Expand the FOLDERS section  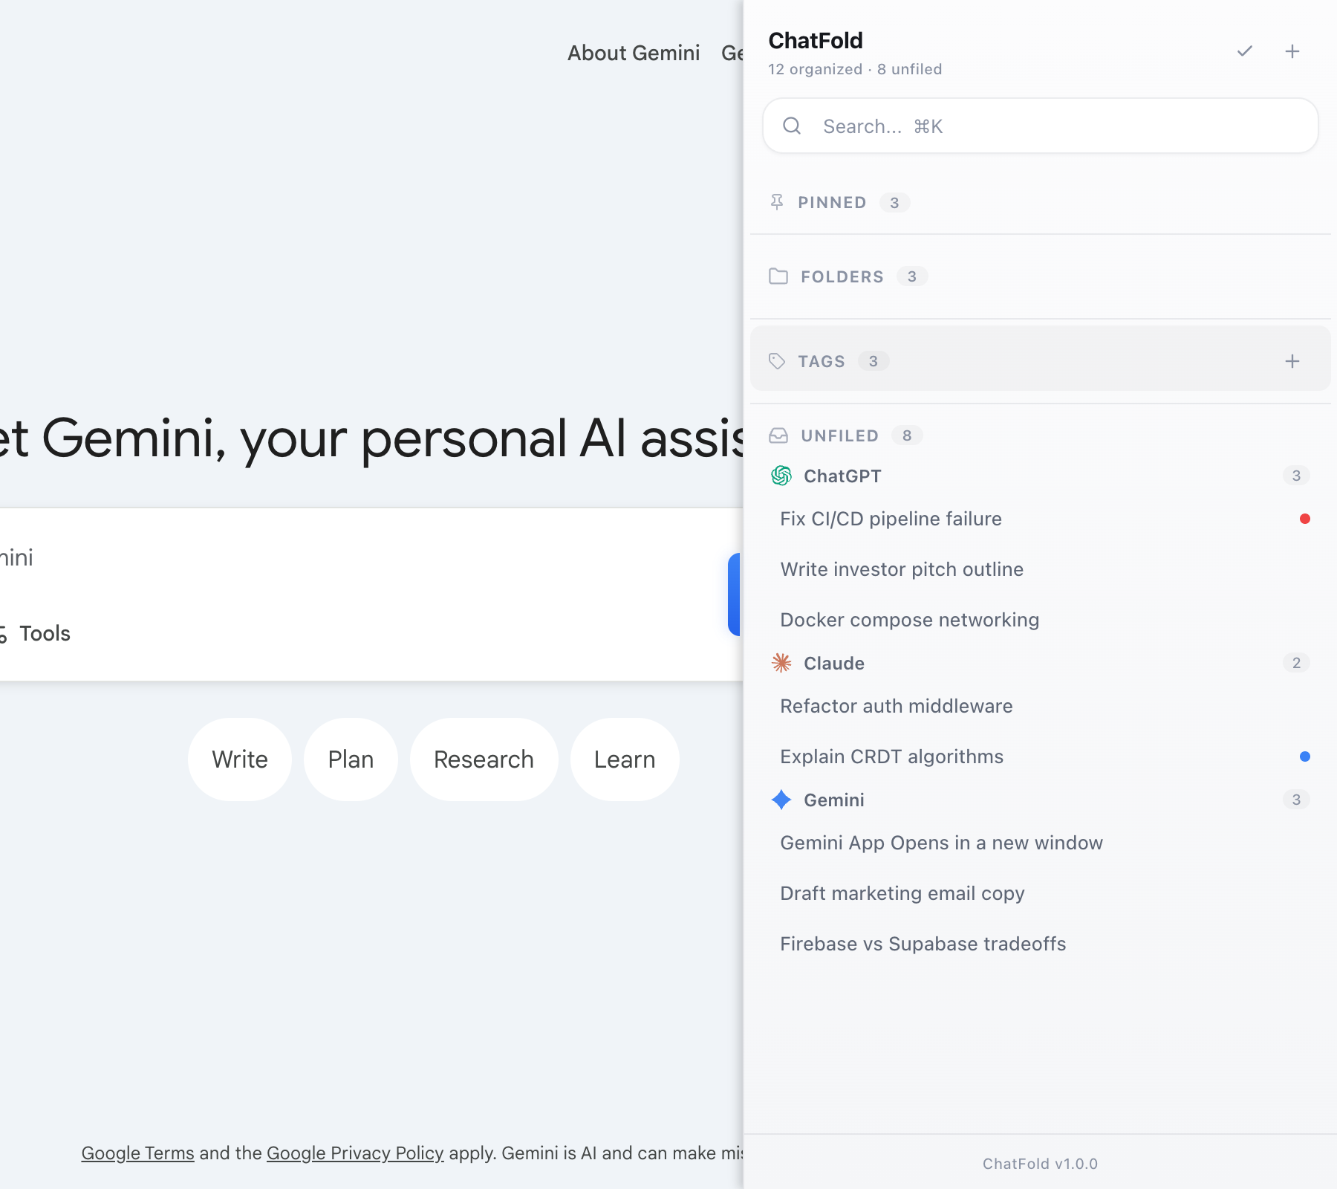click(842, 276)
